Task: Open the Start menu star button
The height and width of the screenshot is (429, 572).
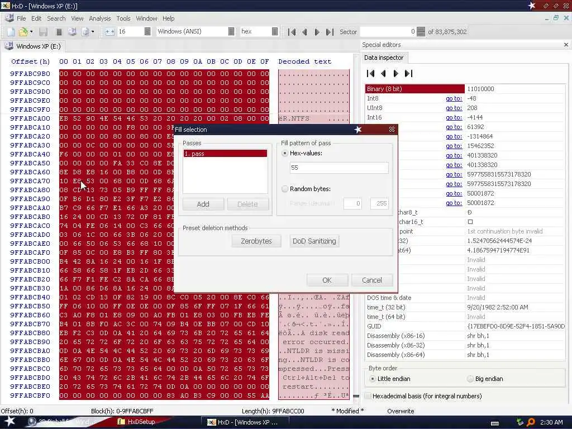Action: (x=10, y=422)
